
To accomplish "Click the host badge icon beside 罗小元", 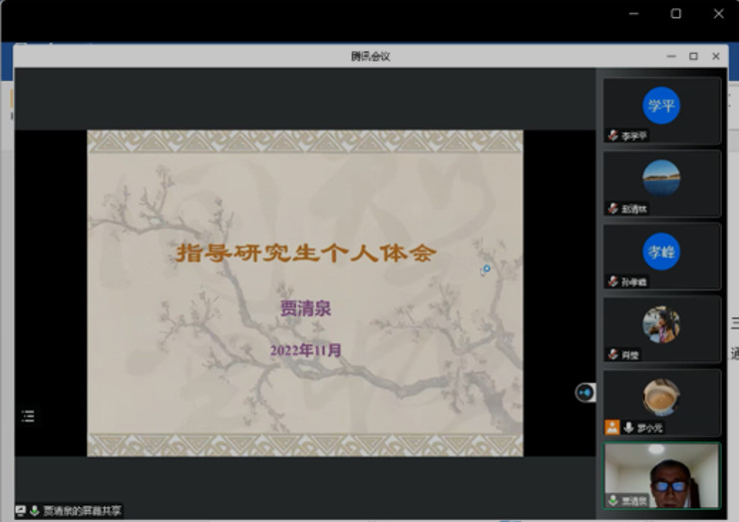I will click(x=612, y=427).
